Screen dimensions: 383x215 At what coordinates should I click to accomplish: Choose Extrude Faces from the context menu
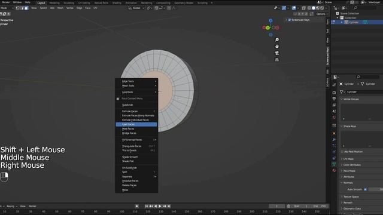tap(136, 111)
